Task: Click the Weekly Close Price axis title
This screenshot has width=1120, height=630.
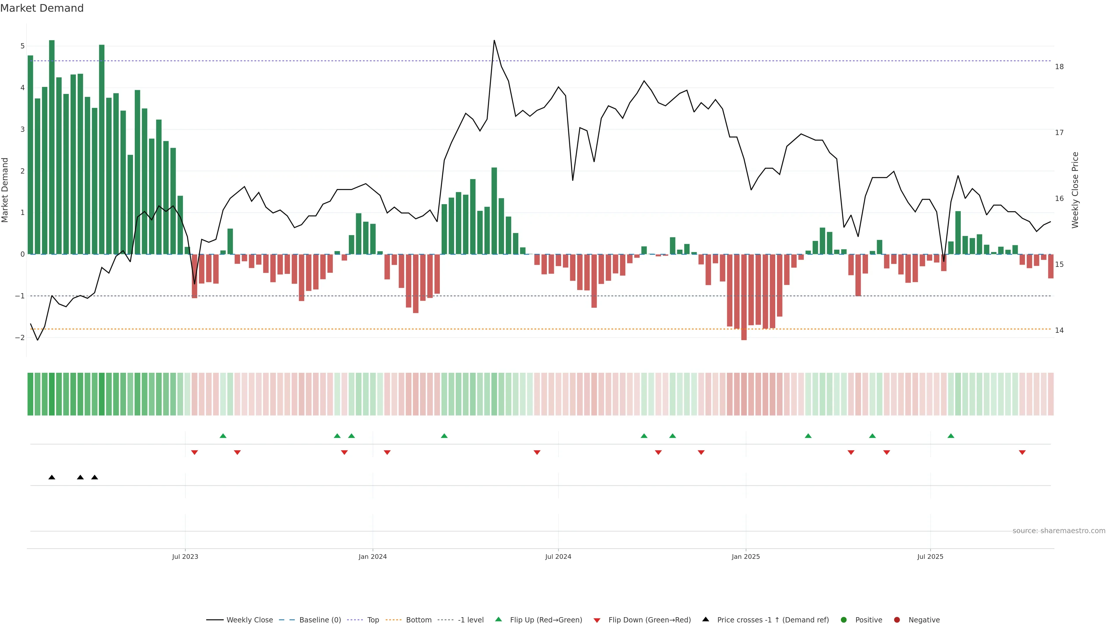Action: pyautogui.click(x=1075, y=190)
